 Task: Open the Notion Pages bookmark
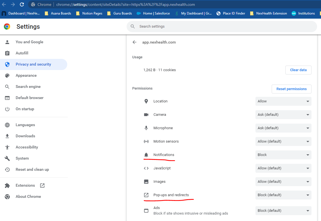89,13
